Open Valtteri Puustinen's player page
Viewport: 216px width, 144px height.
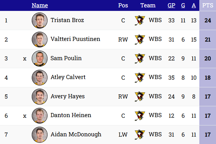tap(75, 39)
